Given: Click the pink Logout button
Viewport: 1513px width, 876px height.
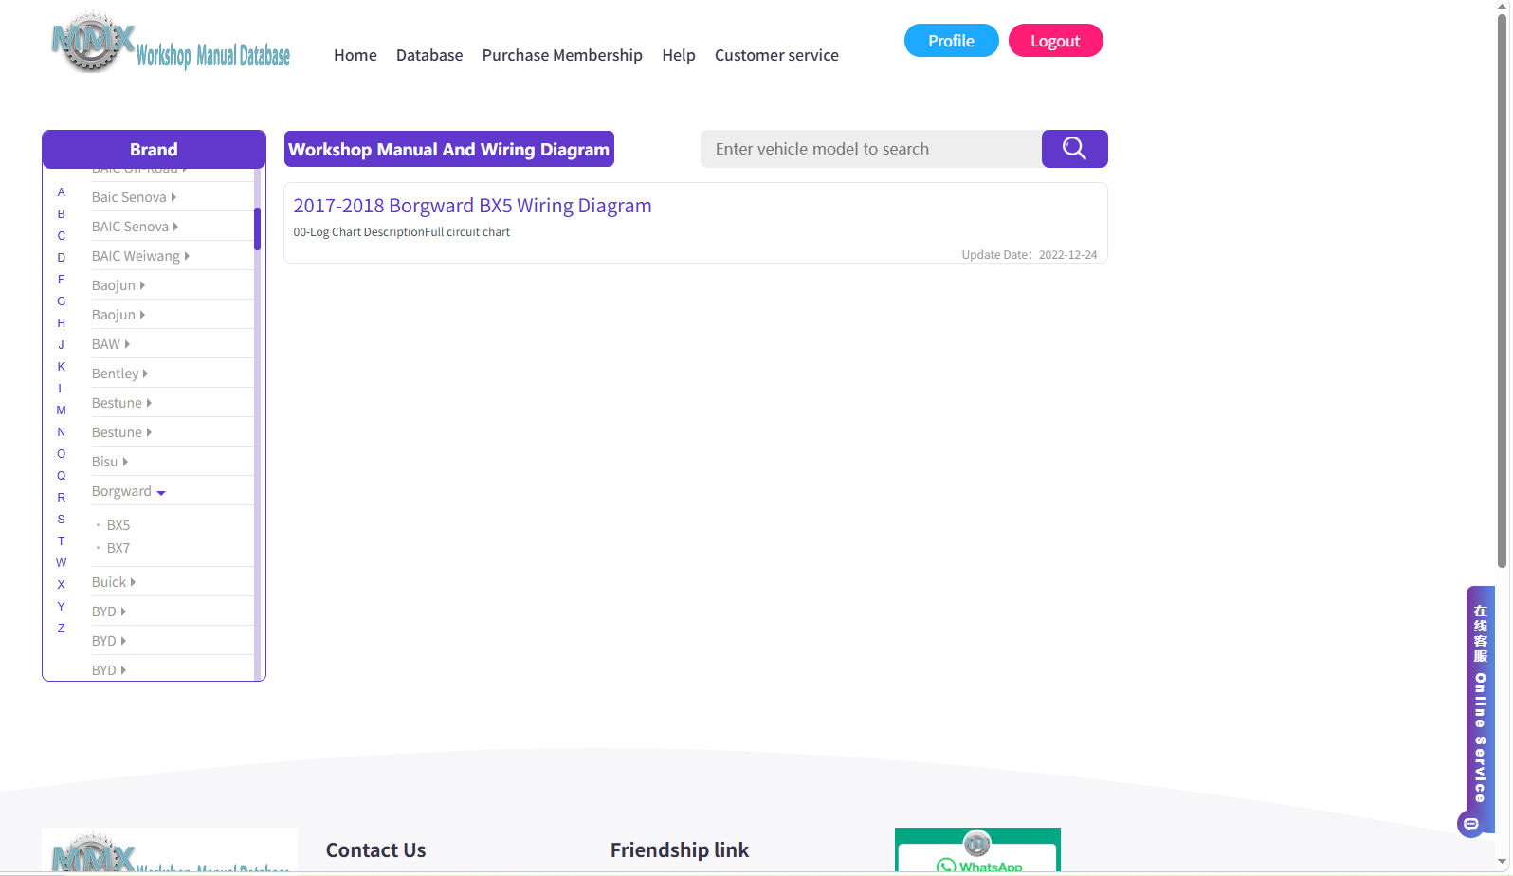Looking at the screenshot, I should 1056,41.
